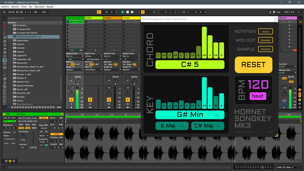Select HoRNetSongKeyMK3_x64 in the plugin list
Image resolution: width=304 pixels, height=171 pixels.
tap(33, 37)
